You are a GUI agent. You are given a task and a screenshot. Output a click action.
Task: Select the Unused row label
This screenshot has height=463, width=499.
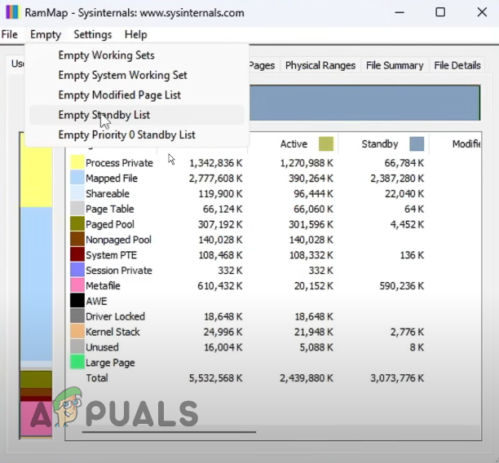click(x=102, y=347)
